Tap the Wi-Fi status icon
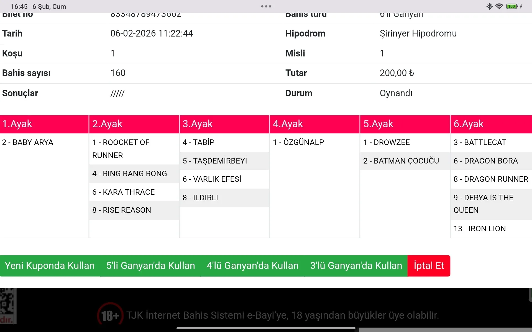The image size is (532, 332). point(499,6)
